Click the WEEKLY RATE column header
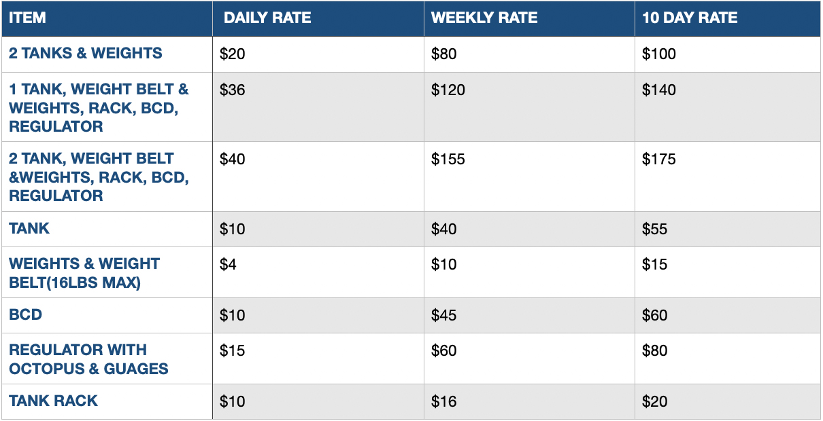The height and width of the screenshot is (421, 823). pos(484,18)
